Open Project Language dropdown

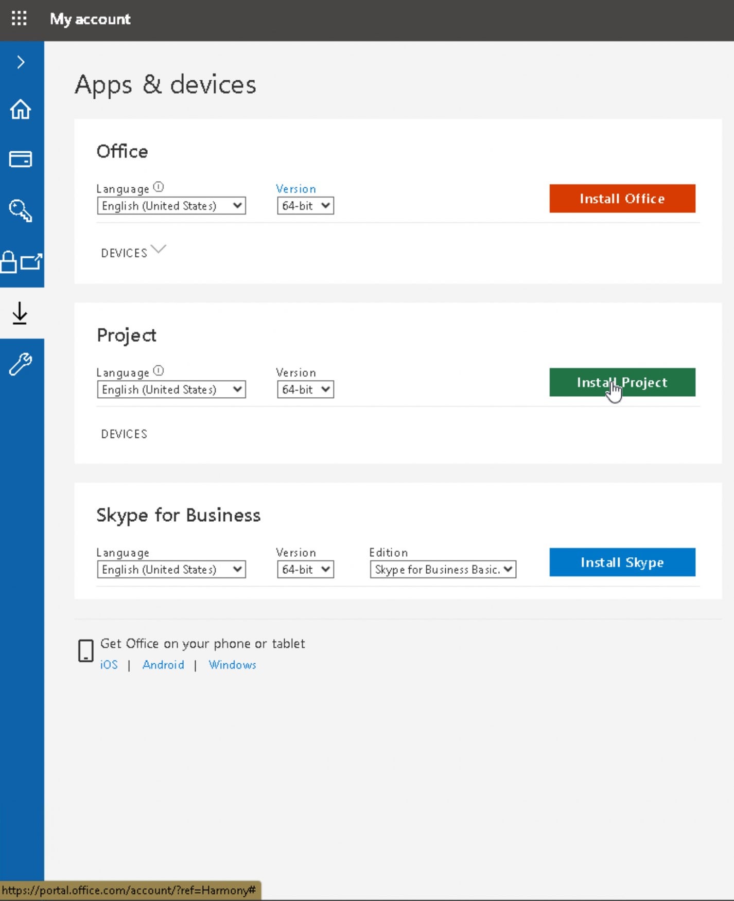click(x=171, y=390)
